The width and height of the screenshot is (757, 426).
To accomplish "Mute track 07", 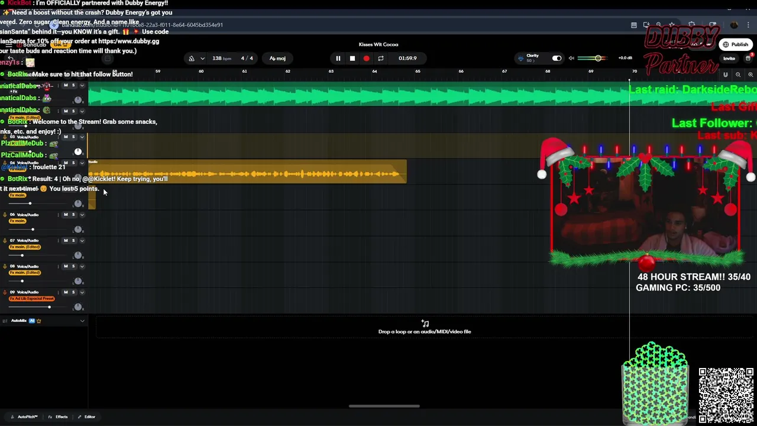I will pos(66,241).
